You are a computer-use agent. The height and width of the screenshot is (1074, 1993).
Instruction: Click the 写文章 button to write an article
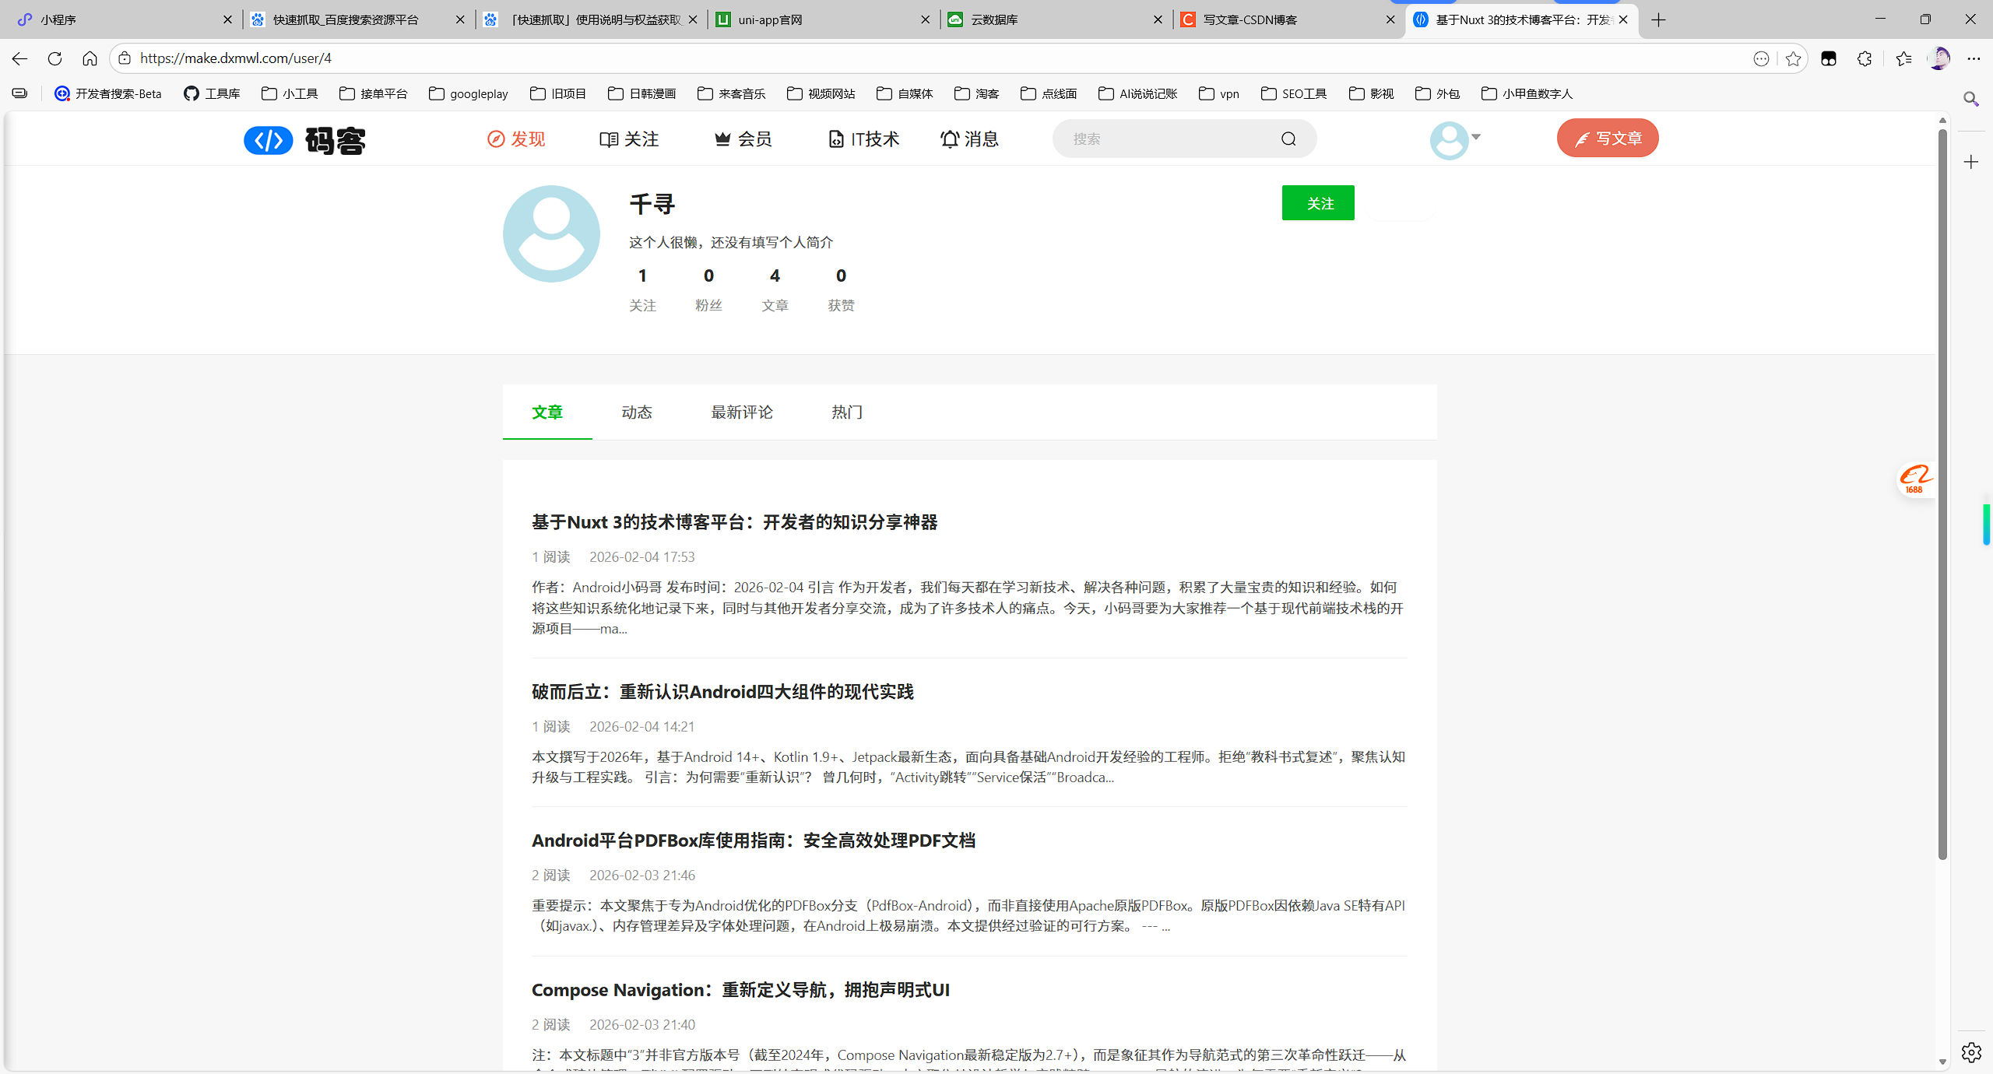coord(1607,138)
